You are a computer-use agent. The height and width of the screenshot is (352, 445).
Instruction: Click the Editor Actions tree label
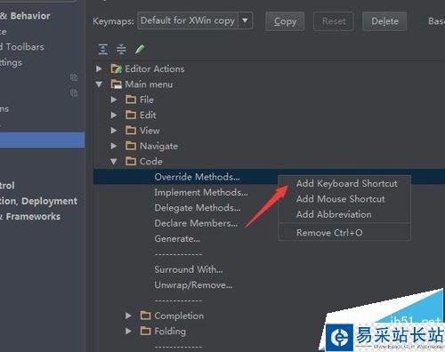[155, 68]
